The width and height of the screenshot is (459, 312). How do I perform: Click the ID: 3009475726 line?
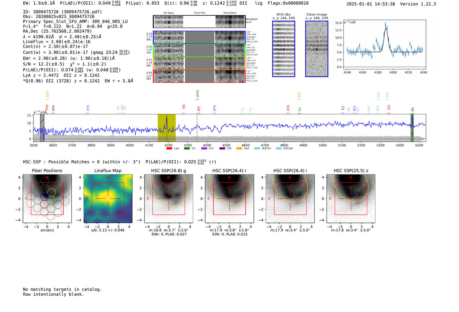[x=62, y=12]
